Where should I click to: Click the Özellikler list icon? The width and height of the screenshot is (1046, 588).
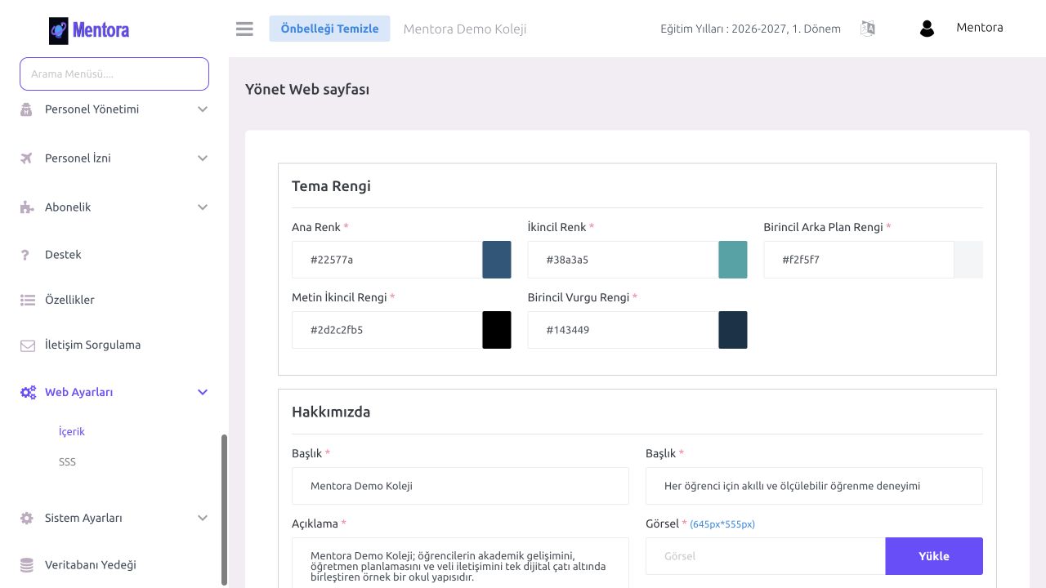tap(27, 301)
